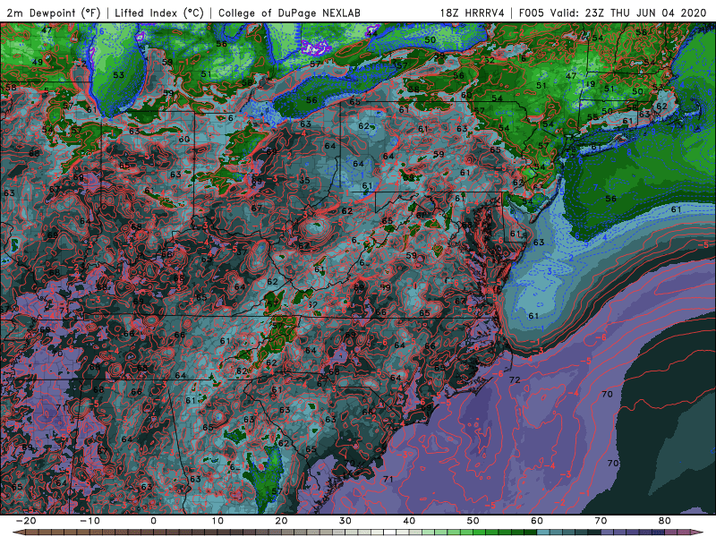
Task: Click the white segment on the color bar
Action: (x=389, y=533)
